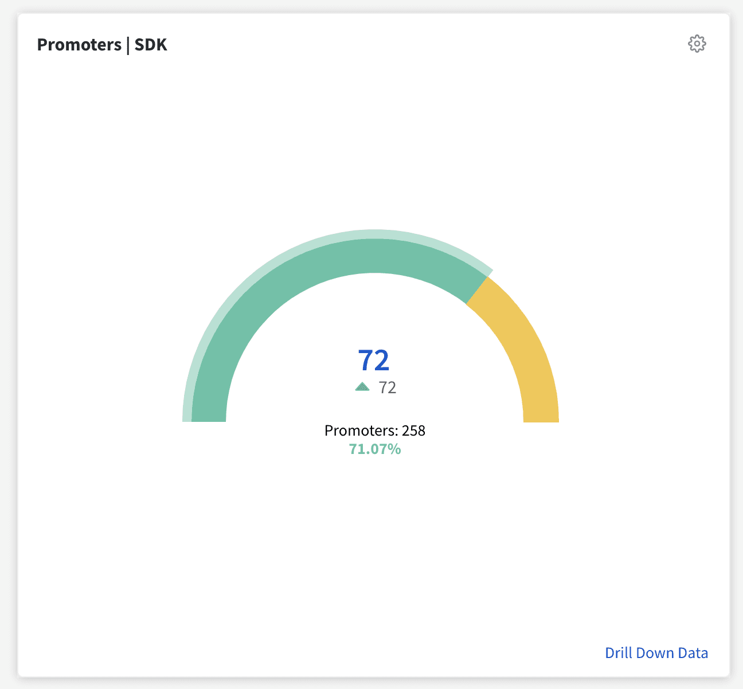743x689 pixels.
Task: Click the left base of the green arc
Action: click(209, 416)
